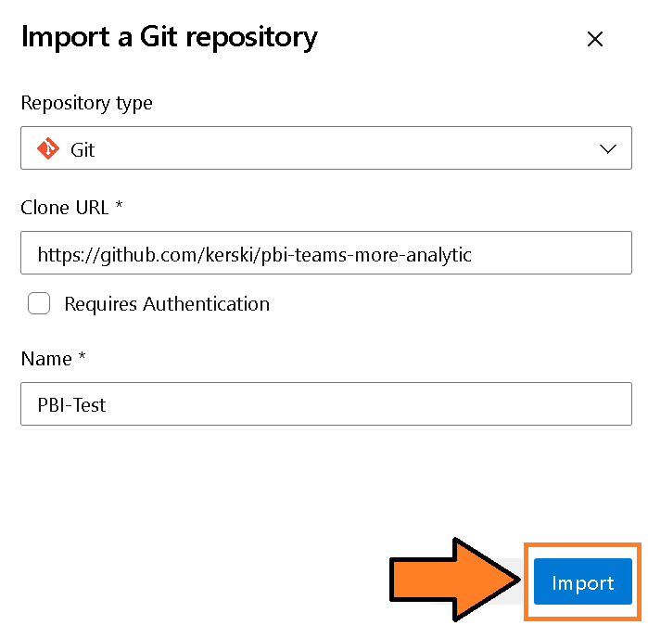Select the "Git" text in the dropdown
The height and width of the screenshot is (638, 648).
click(83, 149)
